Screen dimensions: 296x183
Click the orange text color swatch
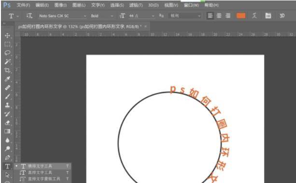(x=241, y=15)
